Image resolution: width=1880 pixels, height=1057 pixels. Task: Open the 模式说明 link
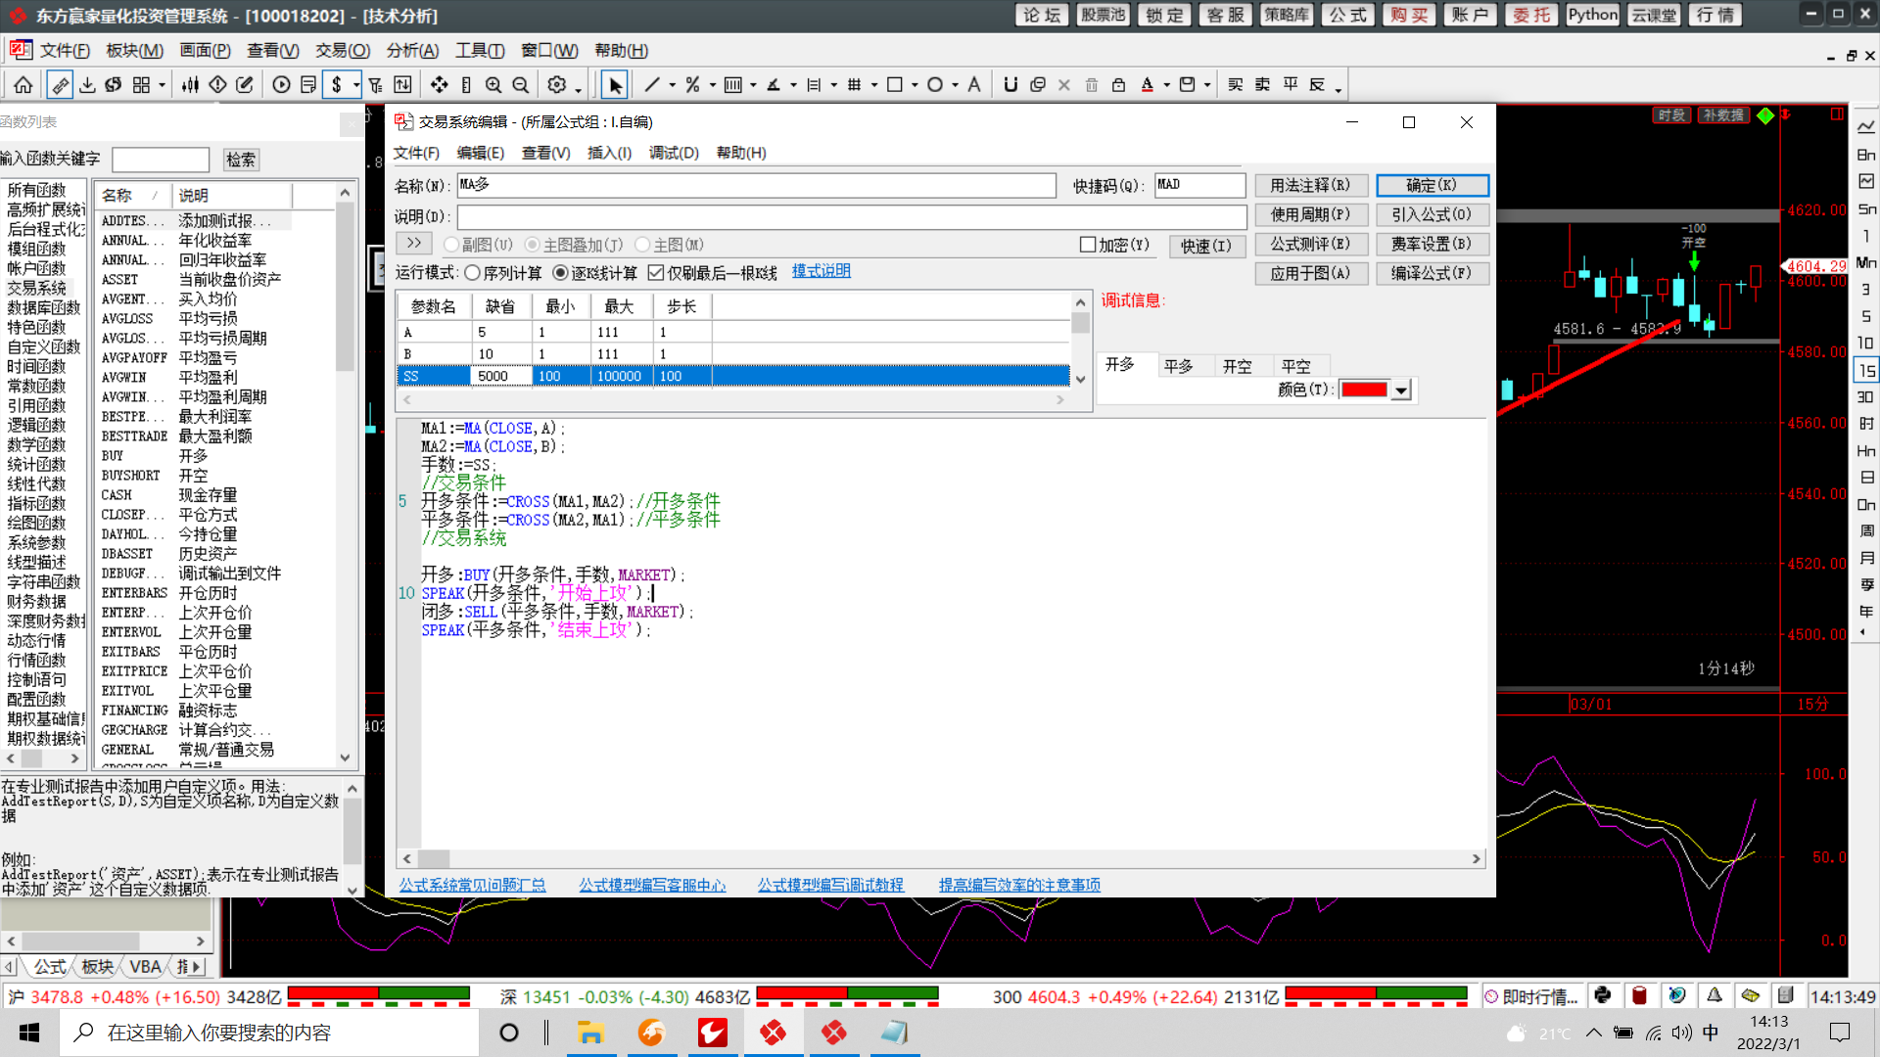[x=822, y=271]
